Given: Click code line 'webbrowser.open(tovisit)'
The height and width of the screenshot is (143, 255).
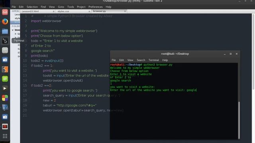Looking at the screenshot, I should (x=63, y=81).
